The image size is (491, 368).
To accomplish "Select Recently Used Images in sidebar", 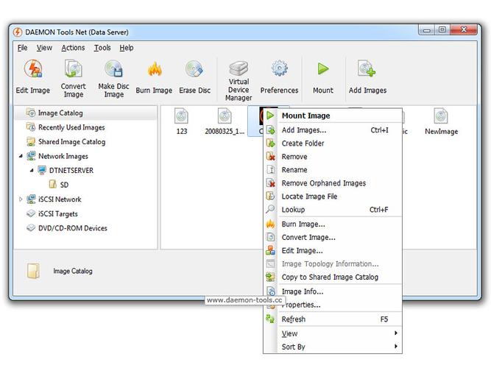I will coord(71,127).
